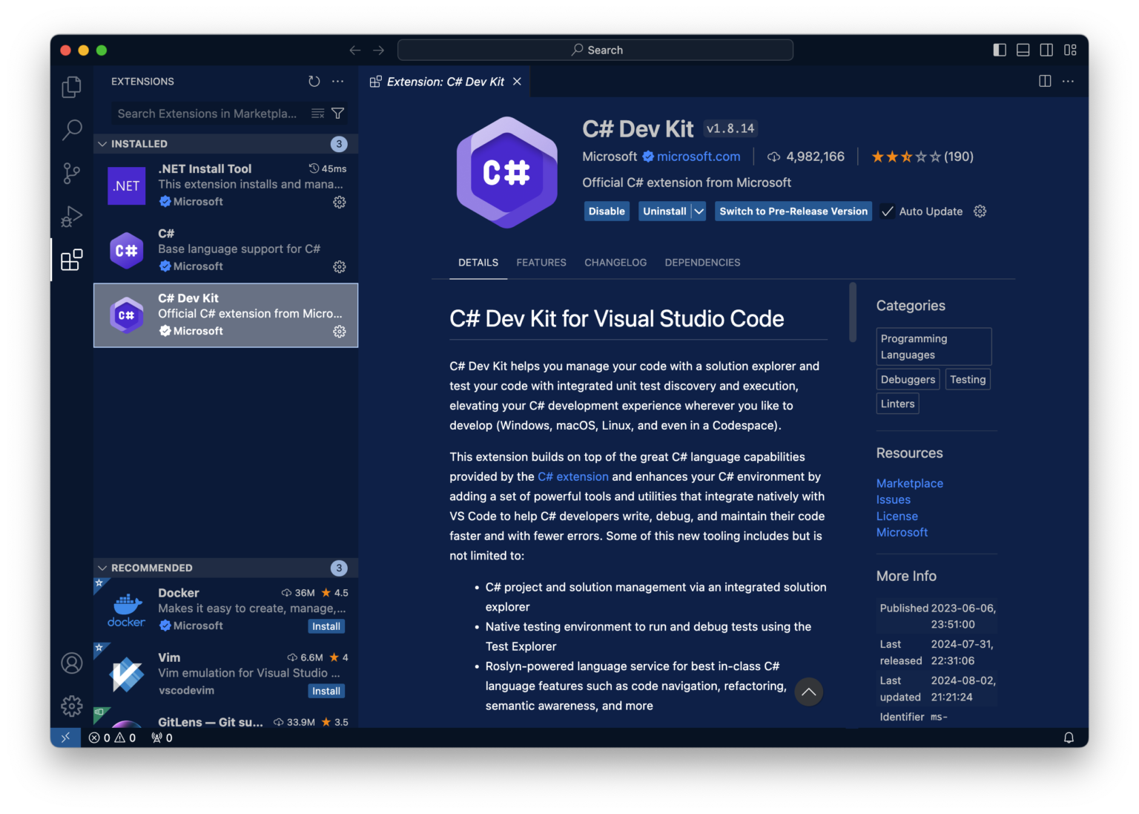This screenshot has width=1139, height=814.
Task: Open the filter extensions funnel icon
Action: point(338,114)
